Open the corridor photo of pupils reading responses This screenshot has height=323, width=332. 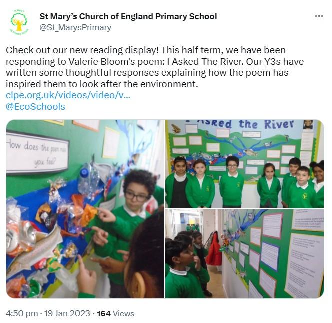click(244, 254)
